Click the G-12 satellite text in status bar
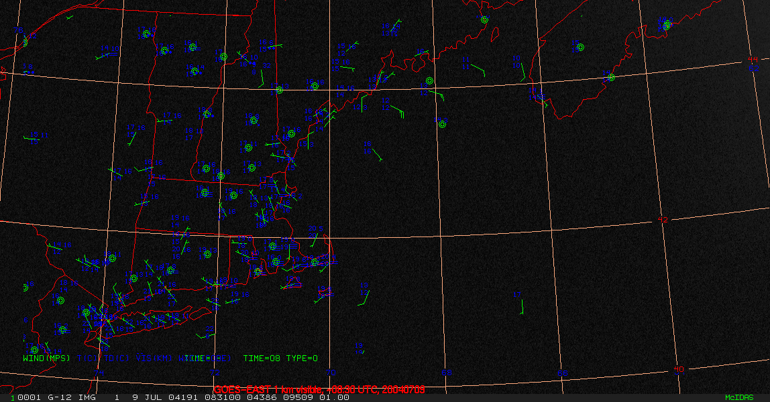 (x=59, y=397)
